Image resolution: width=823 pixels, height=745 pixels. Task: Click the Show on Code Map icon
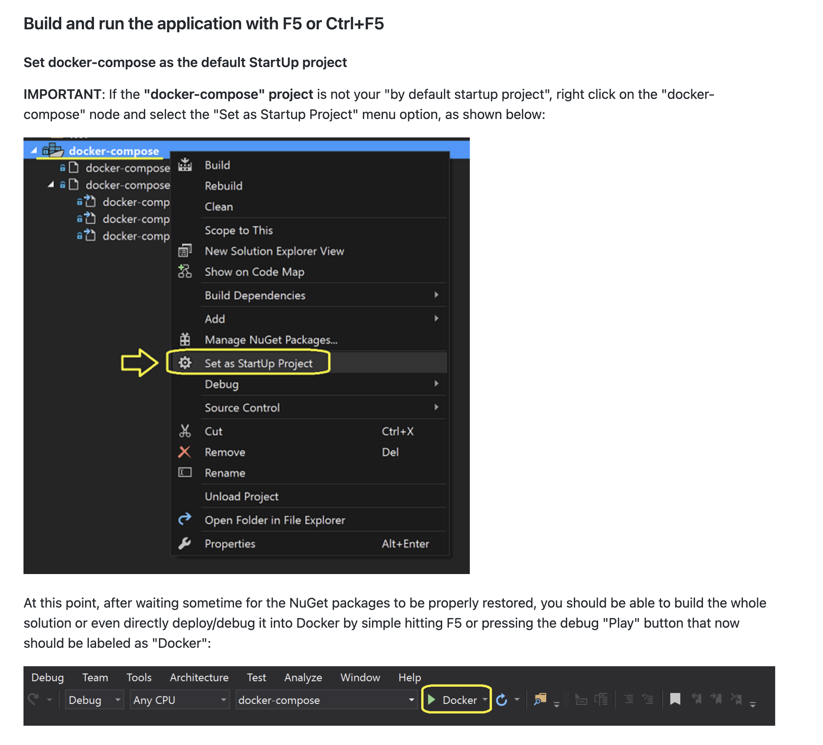click(x=185, y=272)
